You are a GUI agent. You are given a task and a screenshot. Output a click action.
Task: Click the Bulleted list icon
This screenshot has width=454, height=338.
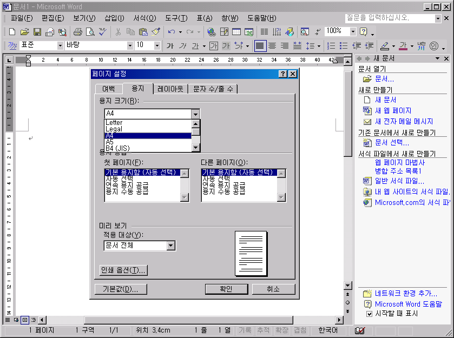coord(344,46)
